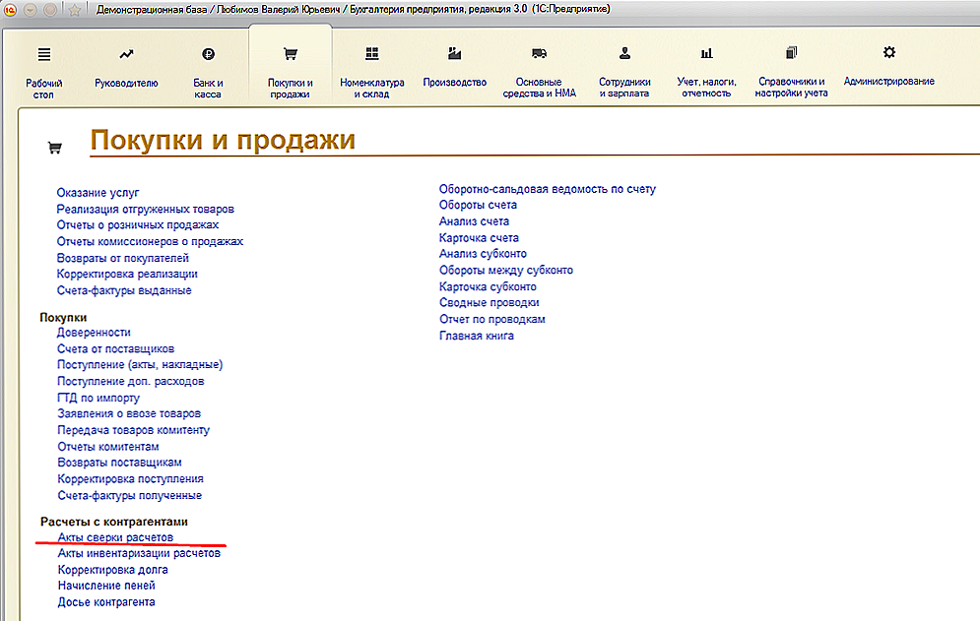Click Карточка счета report
This screenshot has width=980, height=621.
[479, 238]
